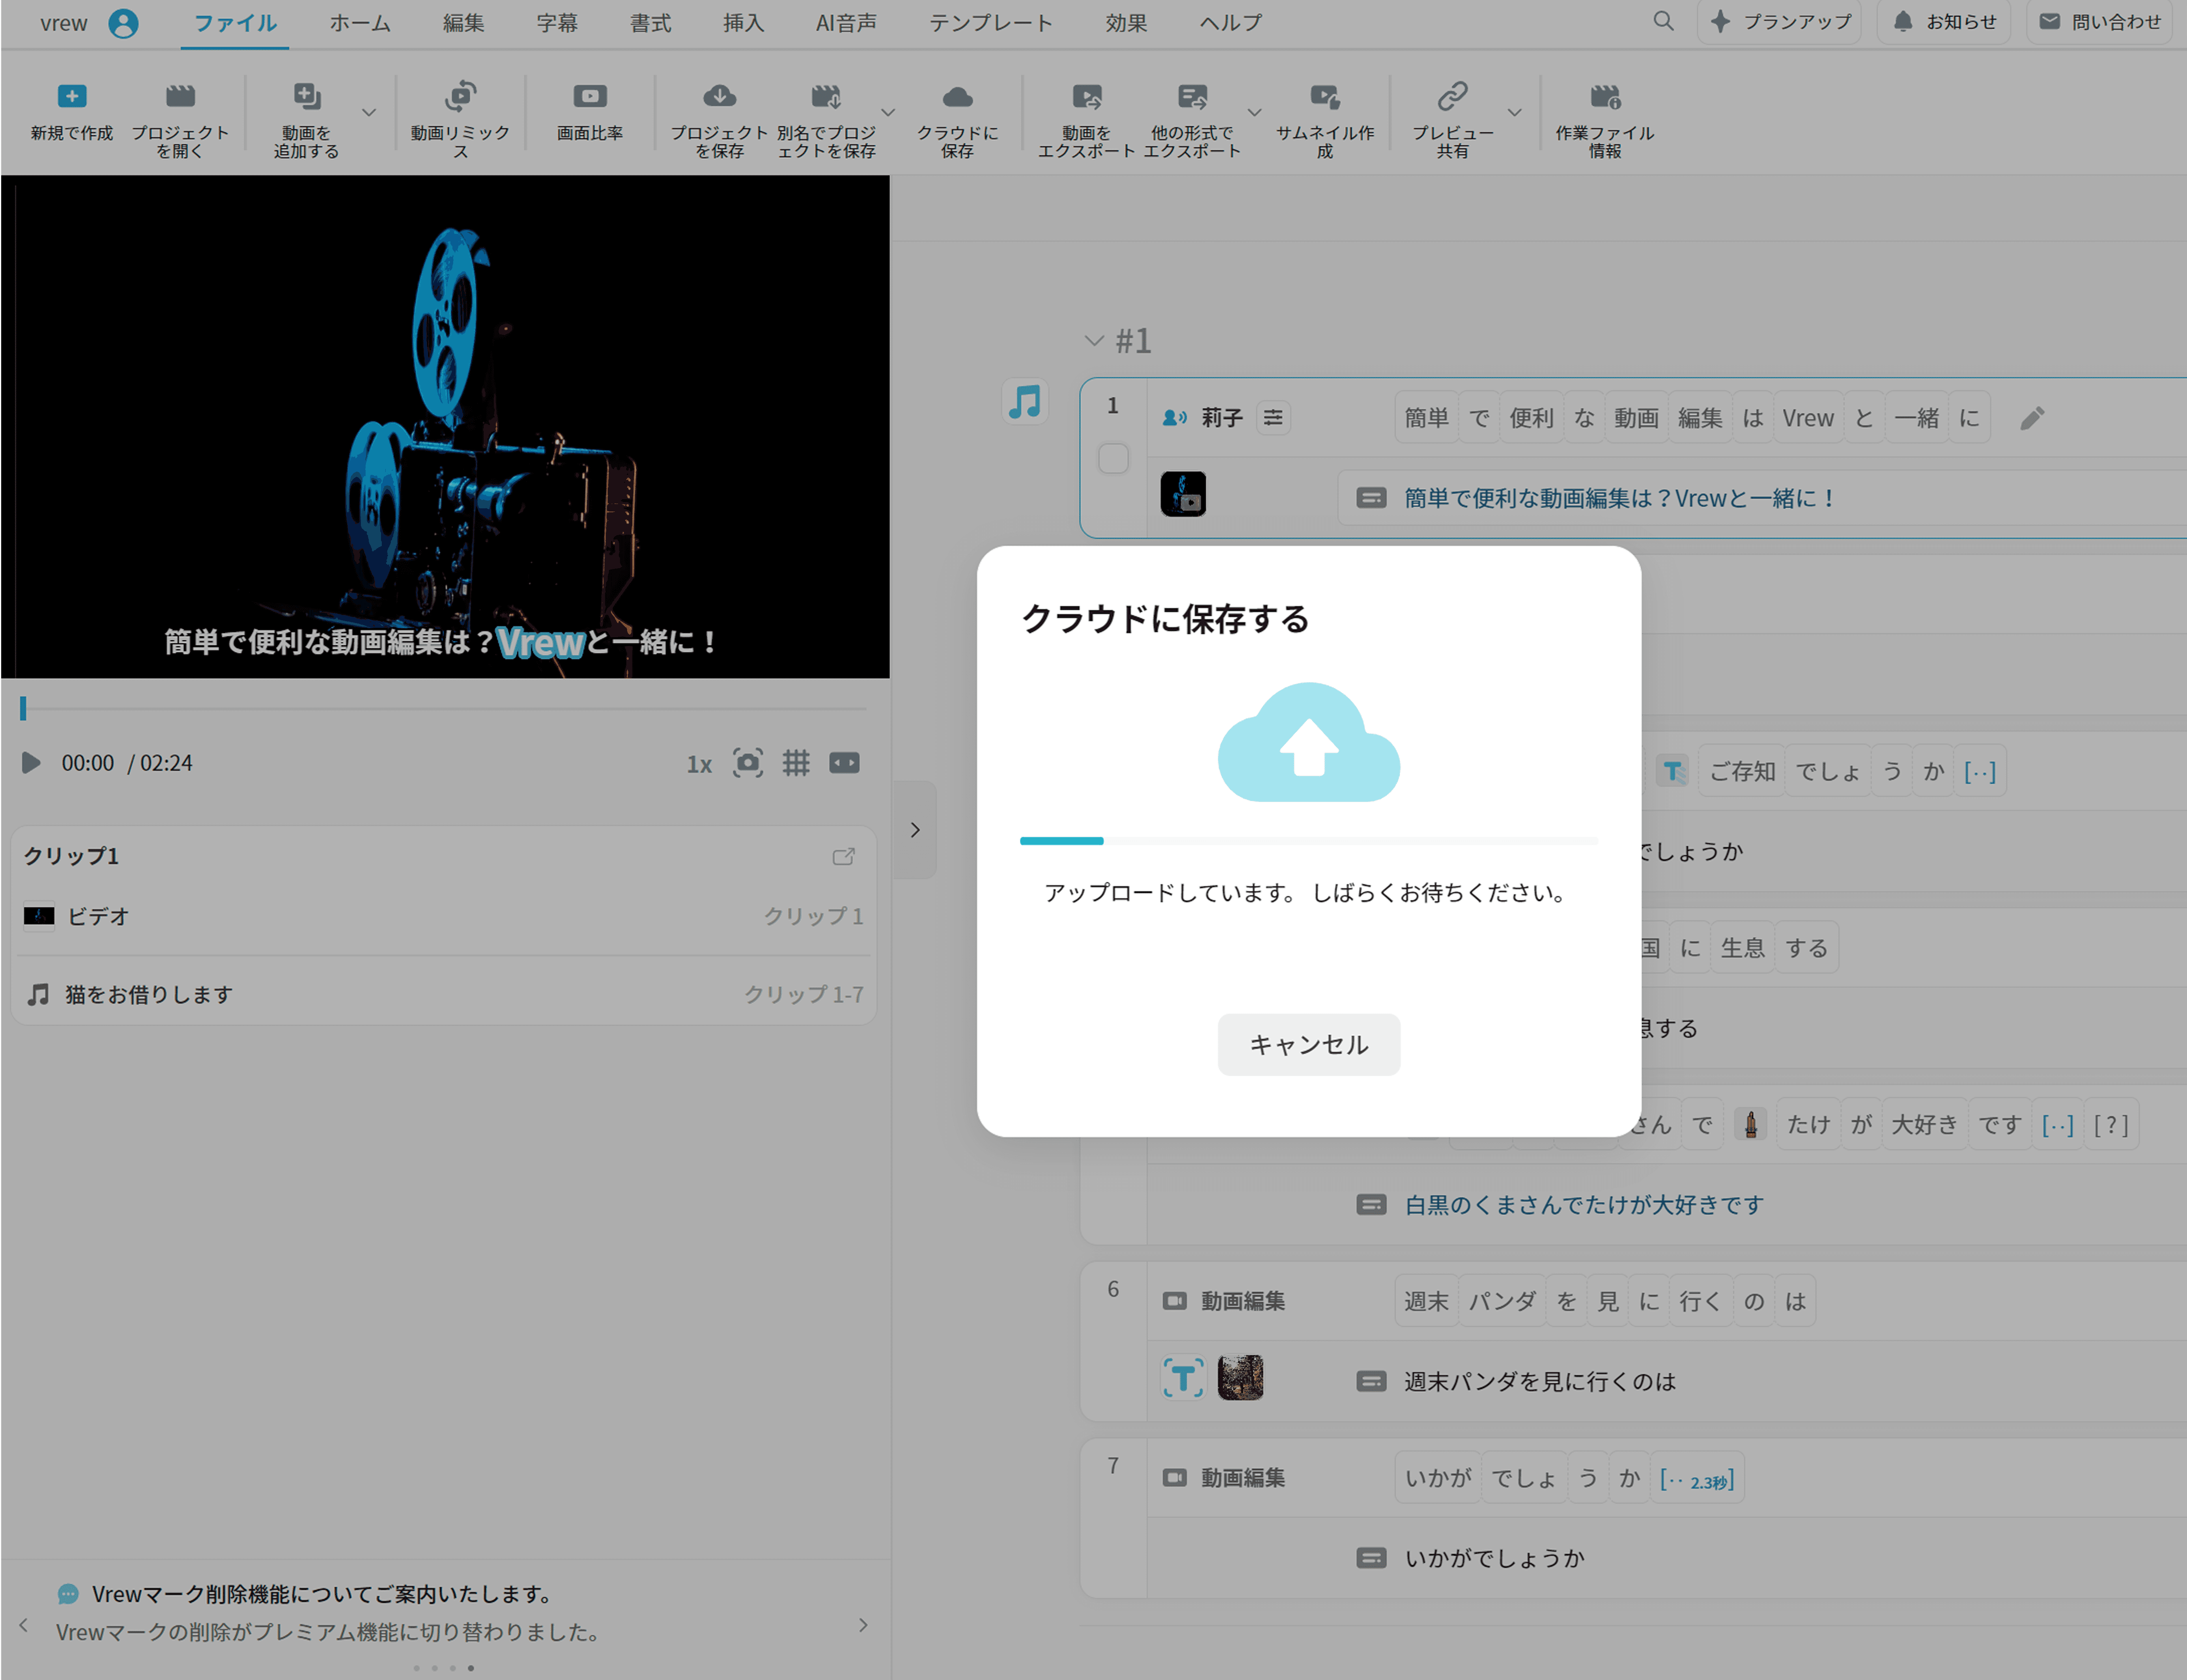Switch to the ホーム tab
2187x1680 pixels.
(x=360, y=23)
